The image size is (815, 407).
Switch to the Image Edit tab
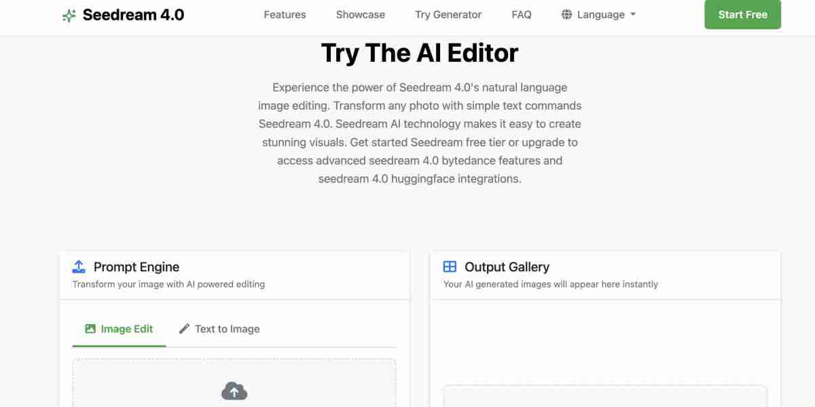(120, 329)
